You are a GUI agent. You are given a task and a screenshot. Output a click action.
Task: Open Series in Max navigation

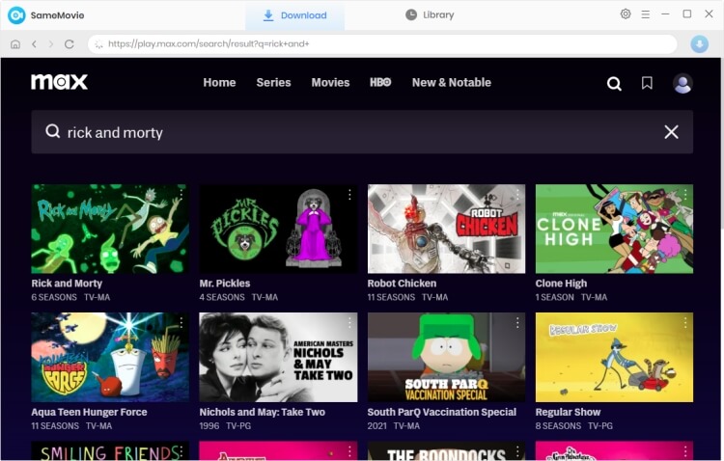point(273,82)
